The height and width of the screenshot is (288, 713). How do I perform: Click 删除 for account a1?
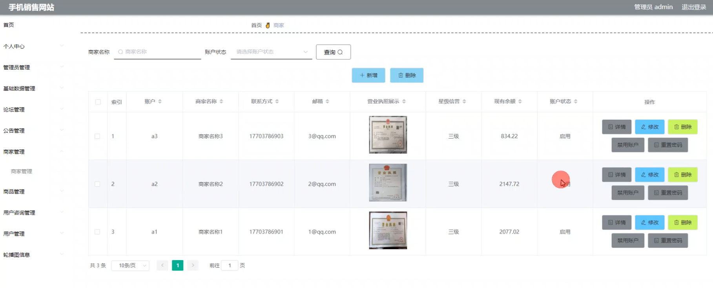pyautogui.click(x=683, y=222)
